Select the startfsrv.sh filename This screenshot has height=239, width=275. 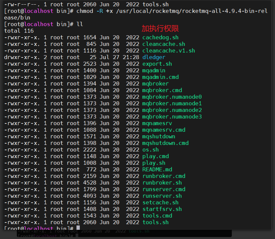(162, 209)
